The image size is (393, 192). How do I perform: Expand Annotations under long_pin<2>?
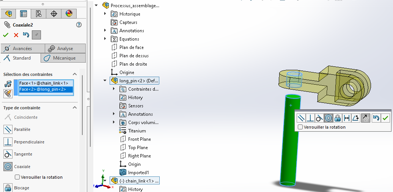(x=114, y=114)
